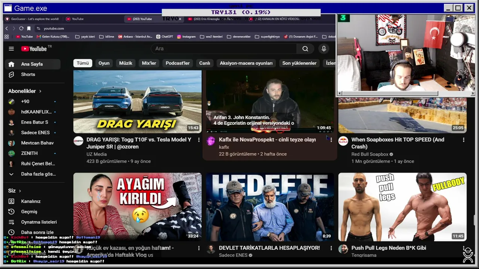This screenshot has width=479, height=269.
Task: Open the Enes Batur S subscription
Action: [x=33, y=122]
